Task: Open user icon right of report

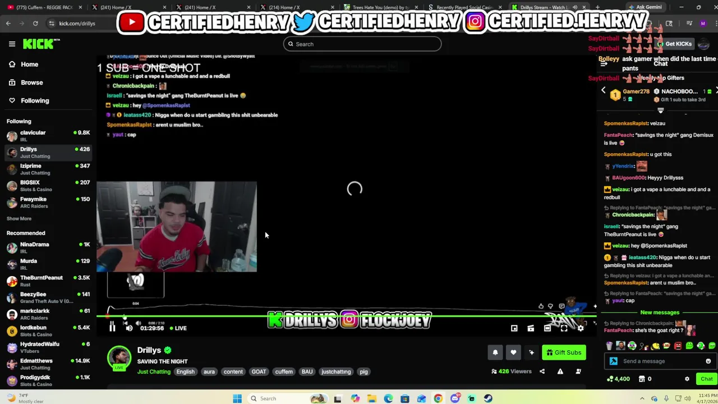Action: coord(578,371)
